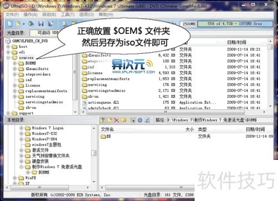This screenshot has width=278, height=201.
Task: Click the red X delete icon
Action: click(116, 120)
